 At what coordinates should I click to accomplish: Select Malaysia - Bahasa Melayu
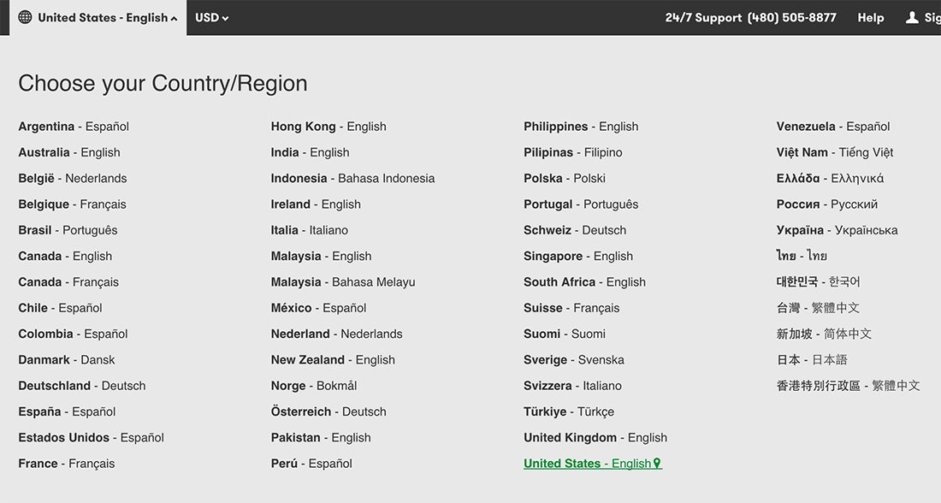[x=343, y=282]
